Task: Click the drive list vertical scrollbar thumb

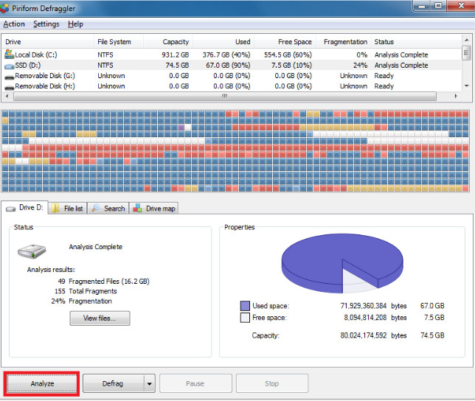Action: (x=466, y=52)
